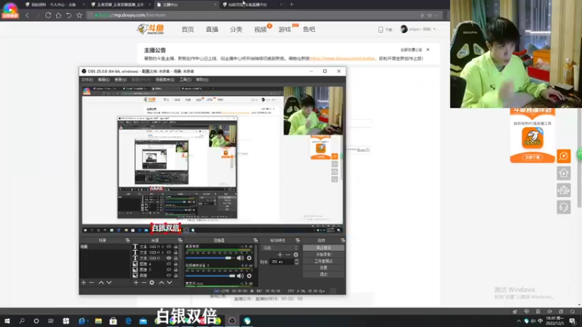
Task: Open browser home page icon
Action: 58,15
